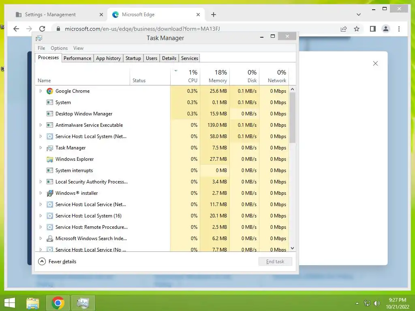
Task: Expand Service Host: Local System (Net... row
Action: coord(41,136)
